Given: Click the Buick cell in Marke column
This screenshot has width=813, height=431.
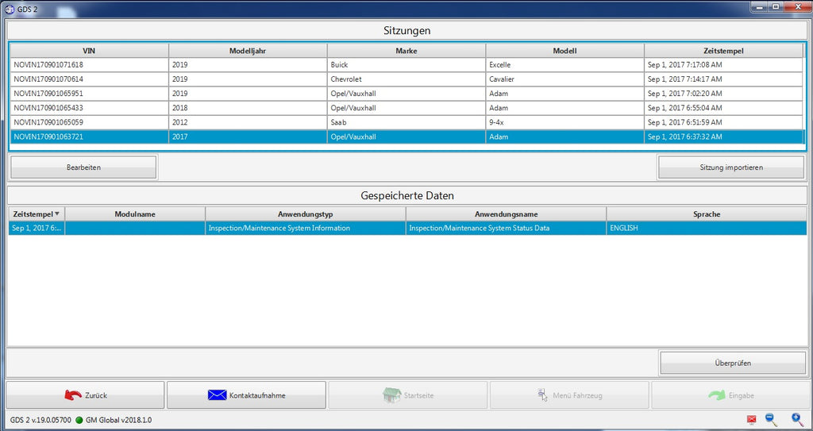Looking at the screenshot, I should coord(406,65).
